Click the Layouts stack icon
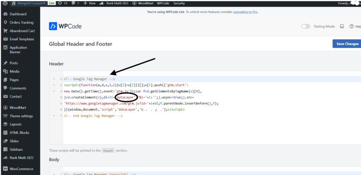Screen dimensions: 361x175 point(6,124)
